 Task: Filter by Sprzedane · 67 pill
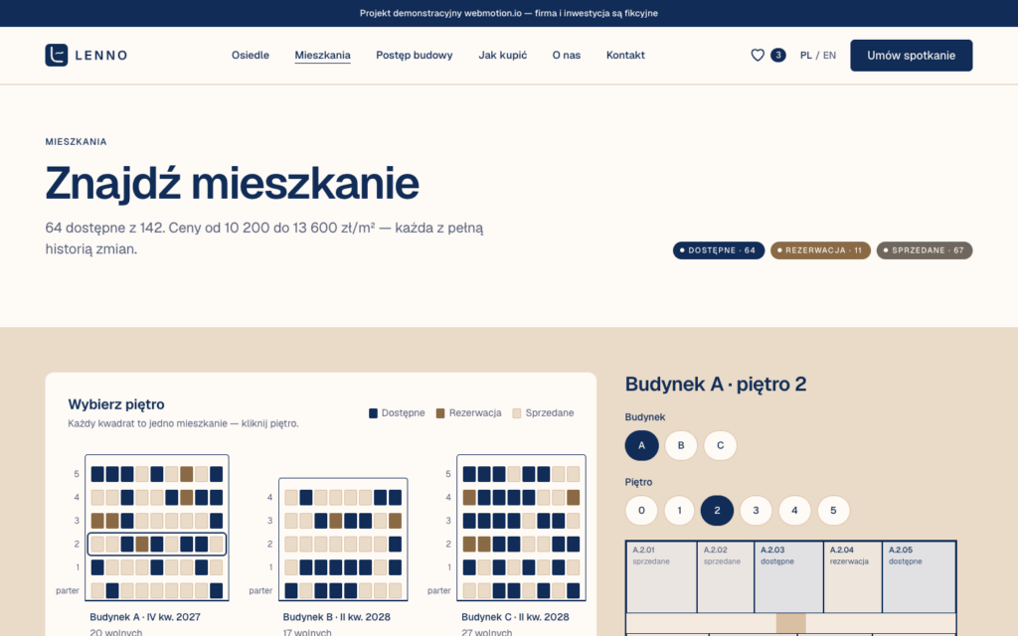click(x=924, y=249)
